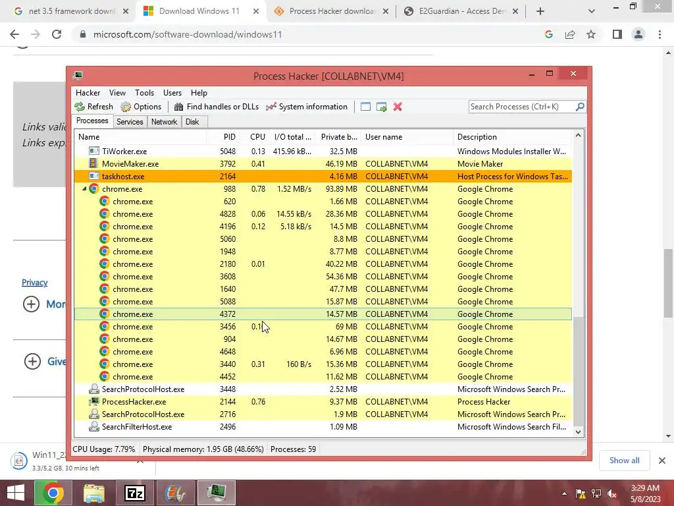
Task: Click the process list scroll up arrow
Action: pyautogui.click(x=578, y=136)
